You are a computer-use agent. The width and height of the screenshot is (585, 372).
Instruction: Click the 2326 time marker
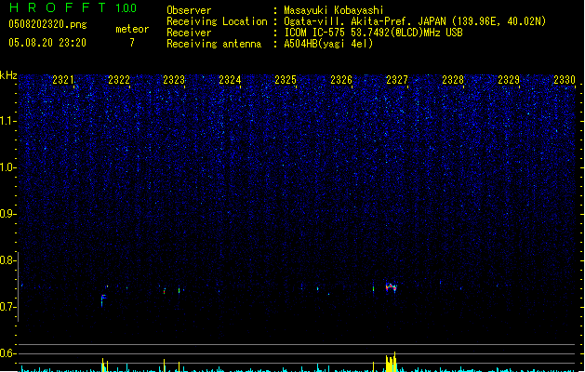tap(341, 80)
